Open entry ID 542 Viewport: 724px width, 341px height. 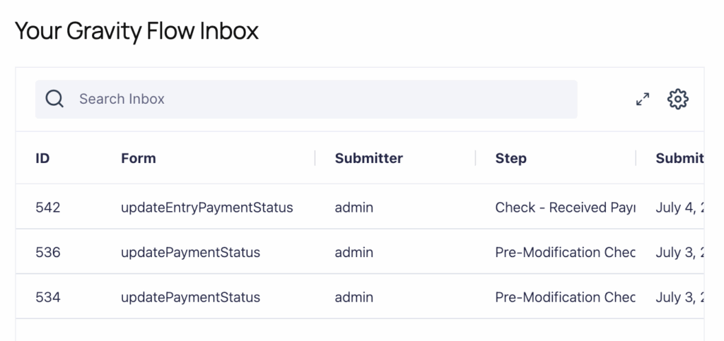point(48,208)
